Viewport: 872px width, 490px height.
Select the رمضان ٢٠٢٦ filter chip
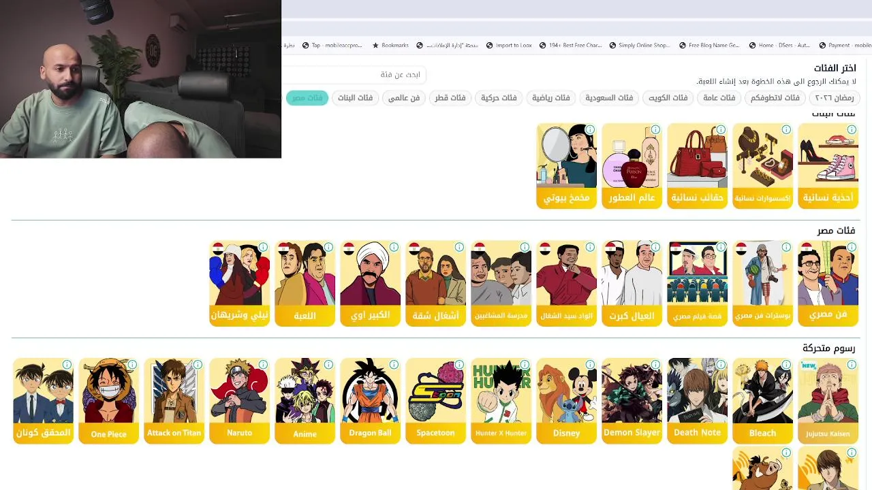click(x=835, y=98)
